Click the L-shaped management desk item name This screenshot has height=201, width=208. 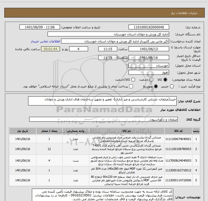(x=127, y=180)
